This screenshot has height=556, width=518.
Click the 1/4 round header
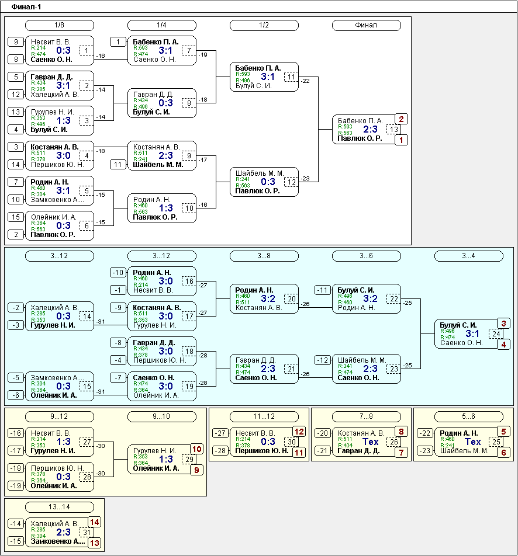[161, 25]
